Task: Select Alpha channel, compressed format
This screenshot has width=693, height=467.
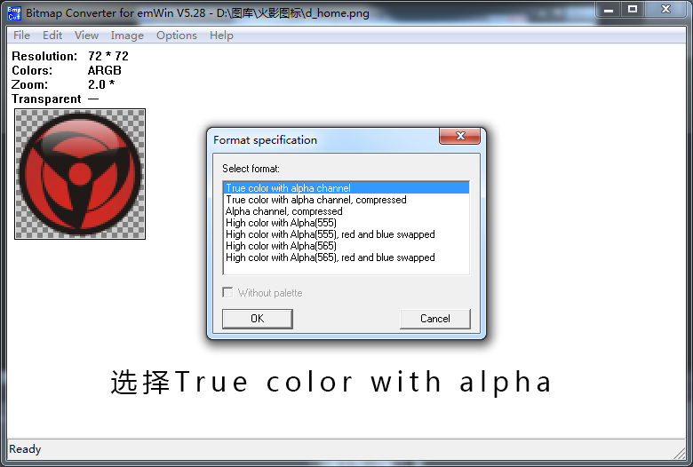Action: coord(346,211)
